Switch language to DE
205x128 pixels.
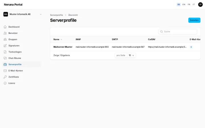click(179, 5)
